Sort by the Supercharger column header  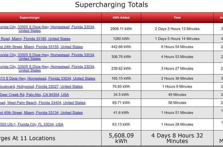pos(29,18)
